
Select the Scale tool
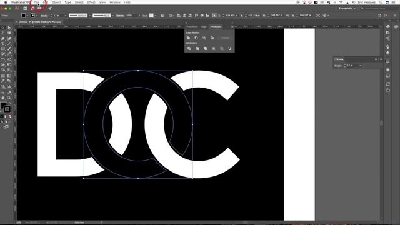tap(9, 59)
